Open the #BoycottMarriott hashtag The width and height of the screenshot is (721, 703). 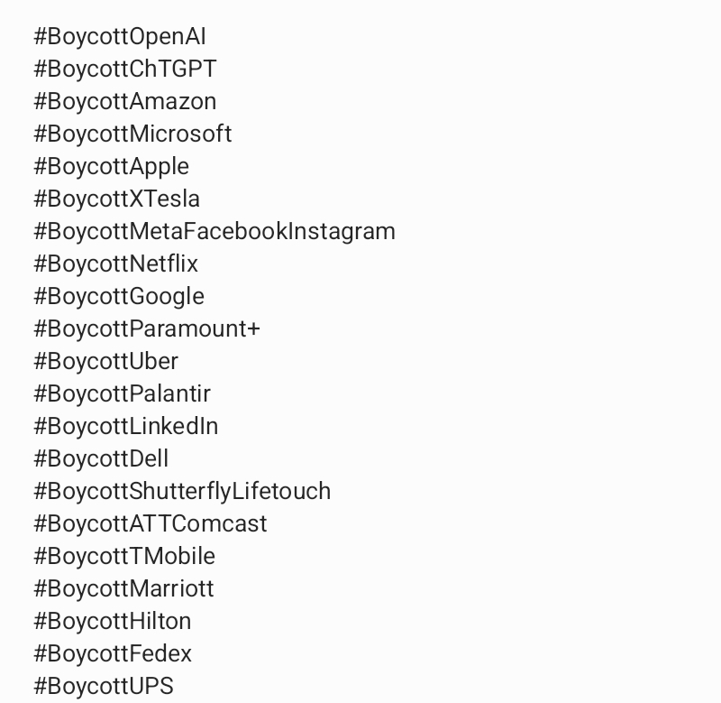pyautogui.click(x=123, y=589)
